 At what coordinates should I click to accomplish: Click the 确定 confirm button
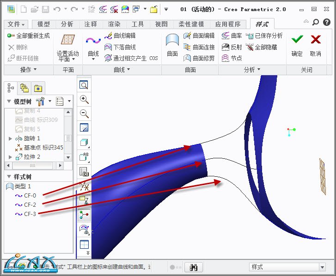(297, 45)
